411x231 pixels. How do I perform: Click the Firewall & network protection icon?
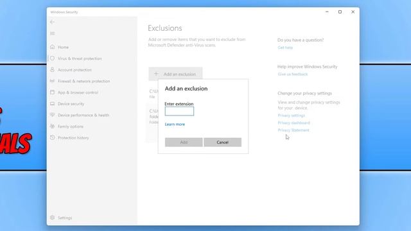[53, 81]
